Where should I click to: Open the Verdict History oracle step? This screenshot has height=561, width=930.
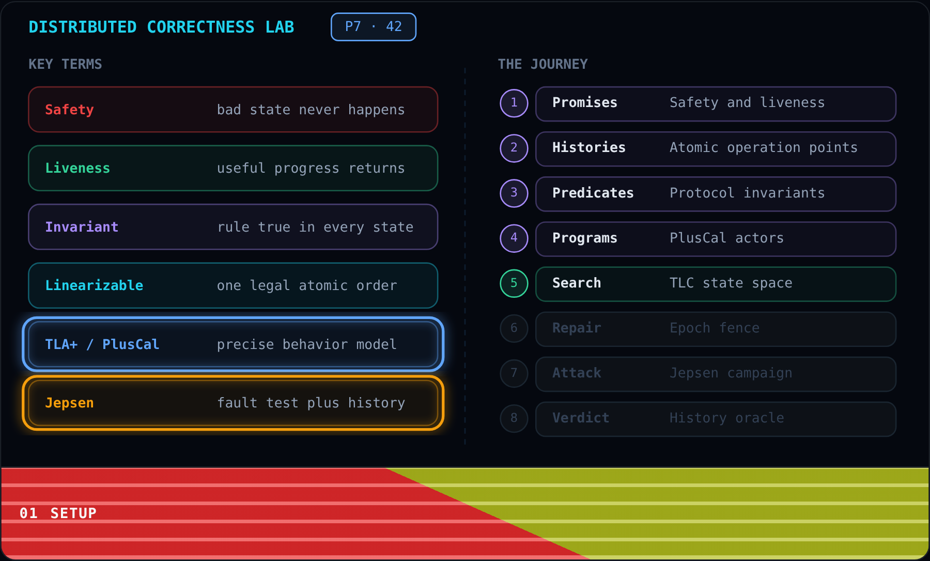pos(716,419)
